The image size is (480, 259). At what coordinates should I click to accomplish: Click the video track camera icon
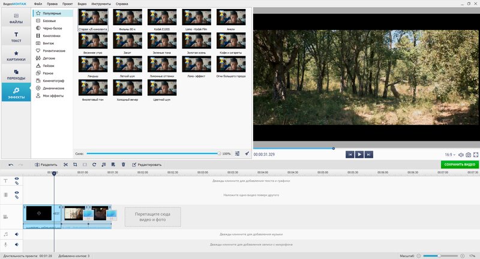point(5,217)
